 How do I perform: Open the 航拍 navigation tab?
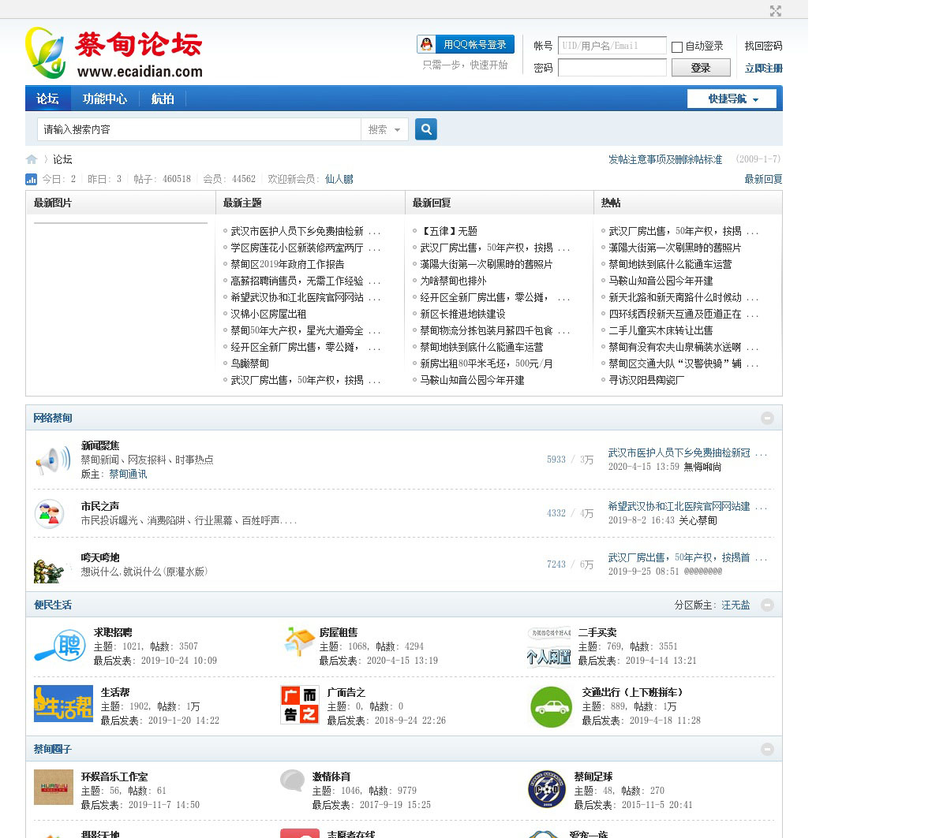(x=163, y=99)
